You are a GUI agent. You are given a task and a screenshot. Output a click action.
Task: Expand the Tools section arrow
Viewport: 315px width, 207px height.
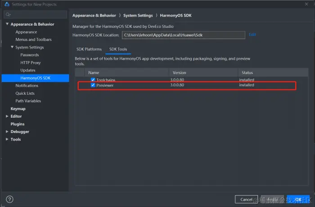coord(7,139)
